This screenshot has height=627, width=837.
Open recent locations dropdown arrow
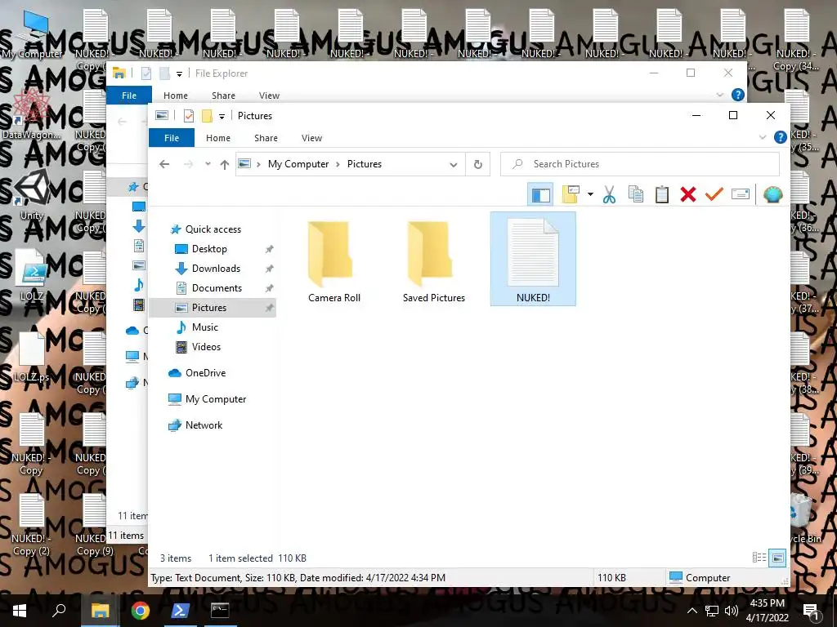(x=208, y=164)
